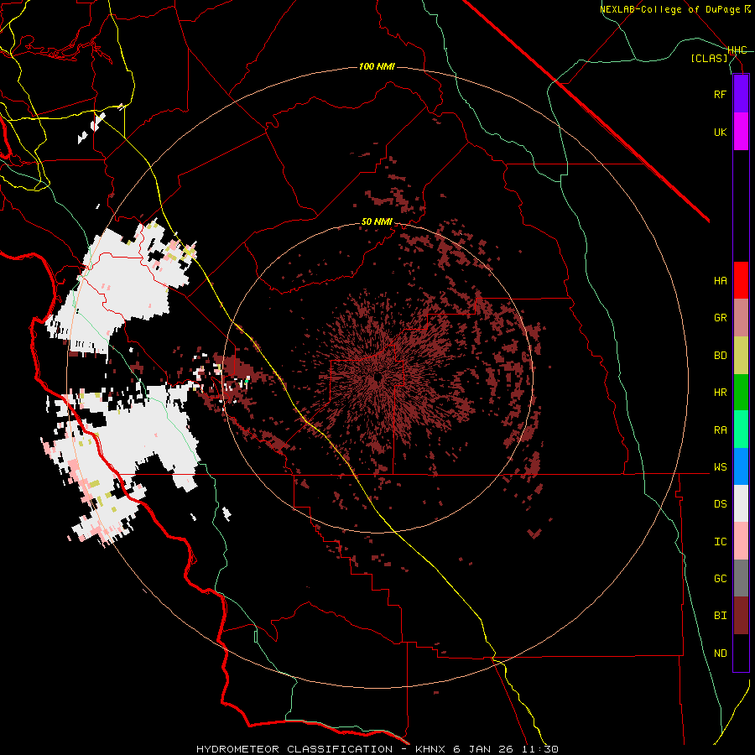This screenshot has width=755, height=755.
Task: Click the radar site center dot
Action: pos(377,377)
